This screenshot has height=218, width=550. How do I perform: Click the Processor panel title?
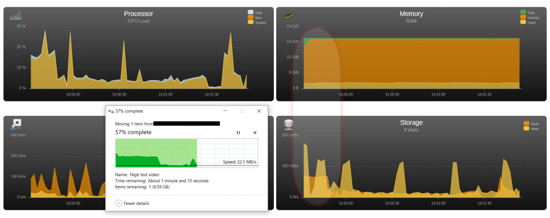(x=139, y=14)
